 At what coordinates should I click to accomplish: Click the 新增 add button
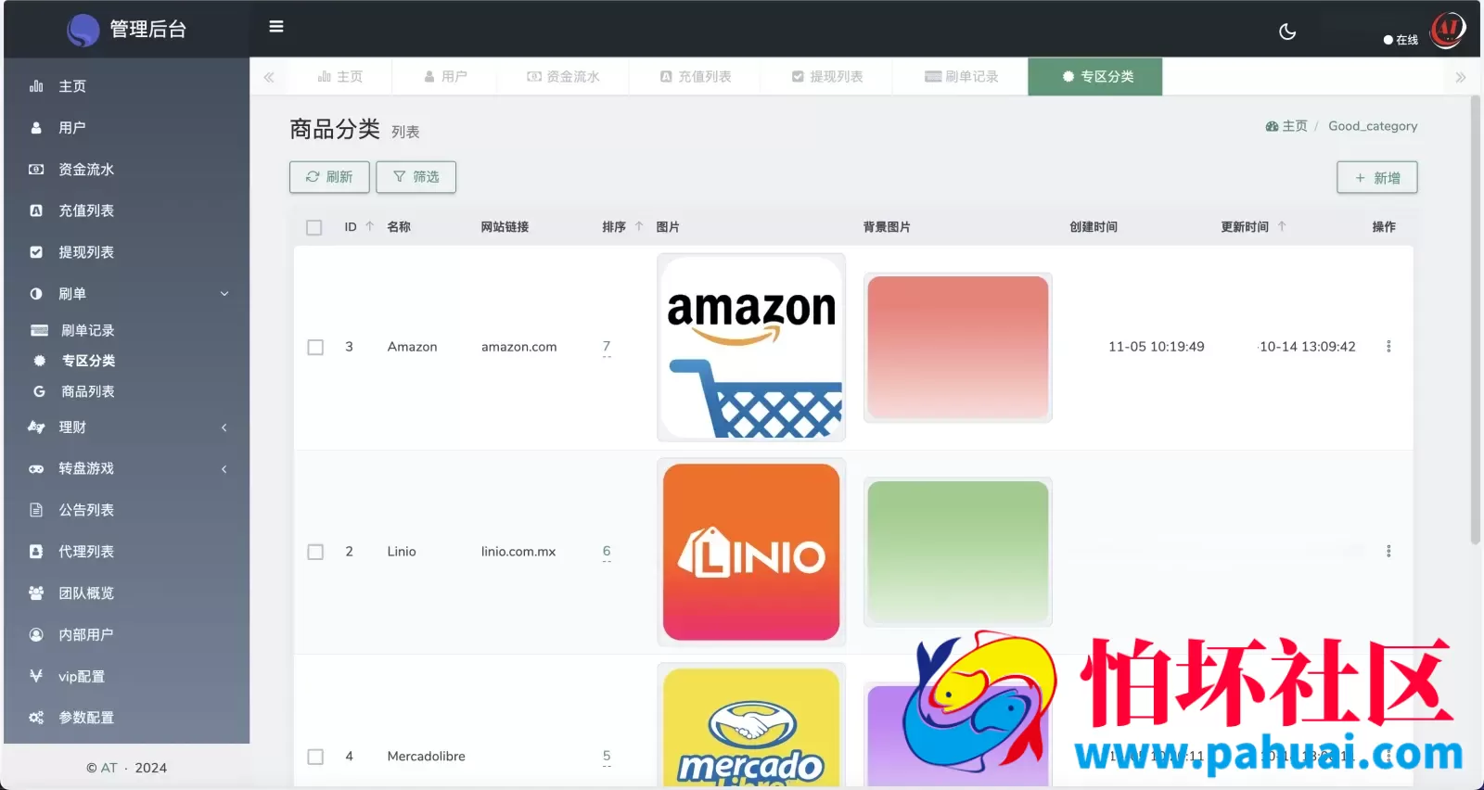pos(1377,178)
